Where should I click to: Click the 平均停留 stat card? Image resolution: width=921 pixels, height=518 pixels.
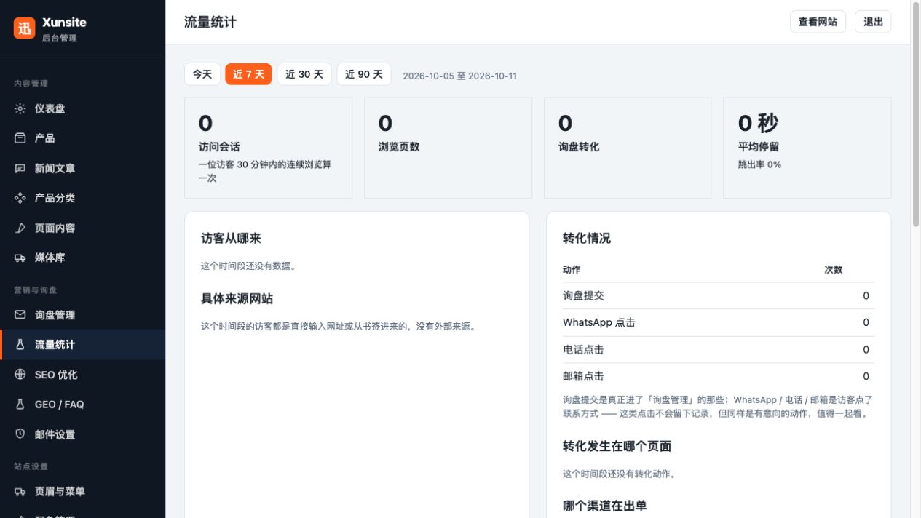[x=807, y=148]
